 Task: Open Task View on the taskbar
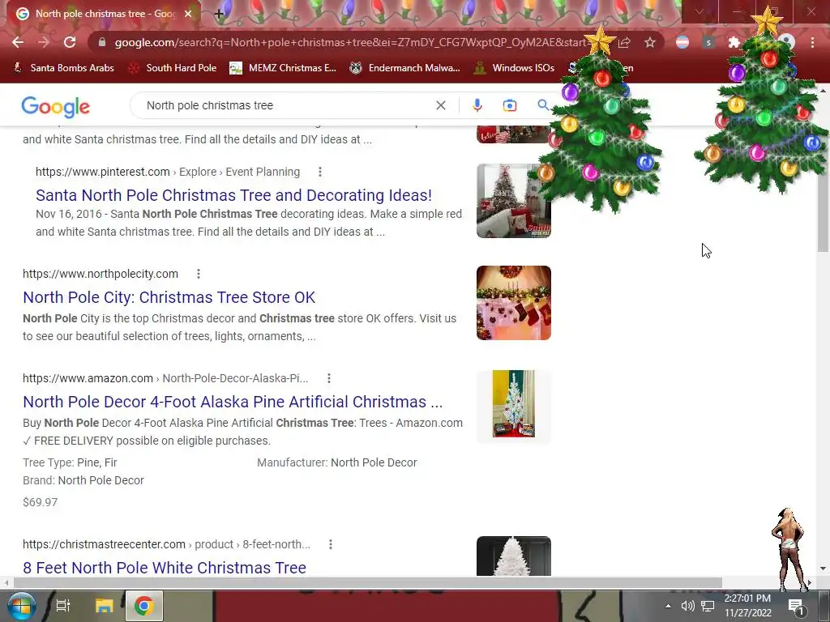point(63,606)
